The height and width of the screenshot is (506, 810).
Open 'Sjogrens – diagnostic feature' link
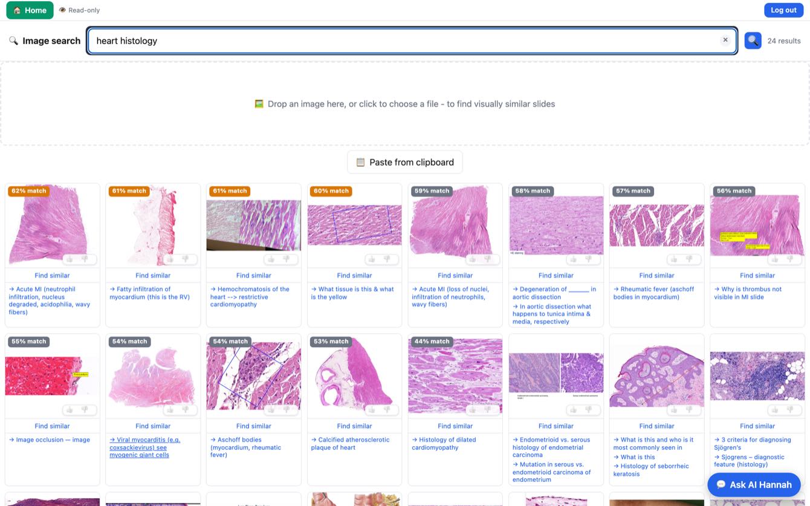pos(749,461)
